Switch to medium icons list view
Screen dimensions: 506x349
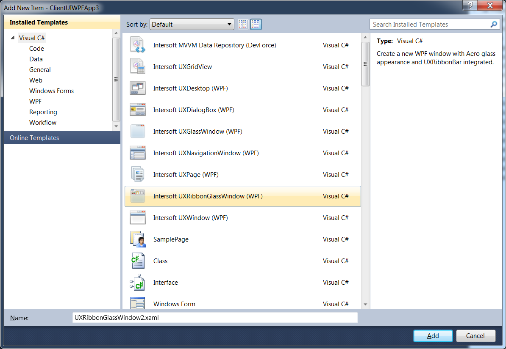(256, 24)
